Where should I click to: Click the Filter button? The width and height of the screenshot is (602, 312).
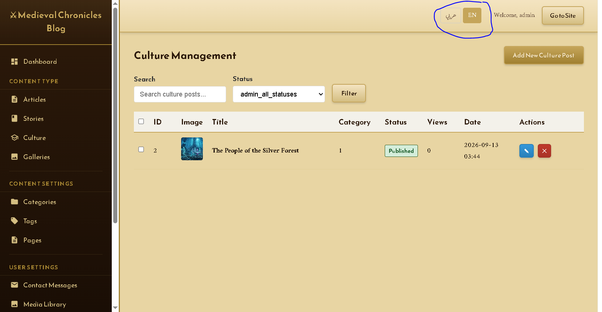pyautogui.click(x=349, y=93)
